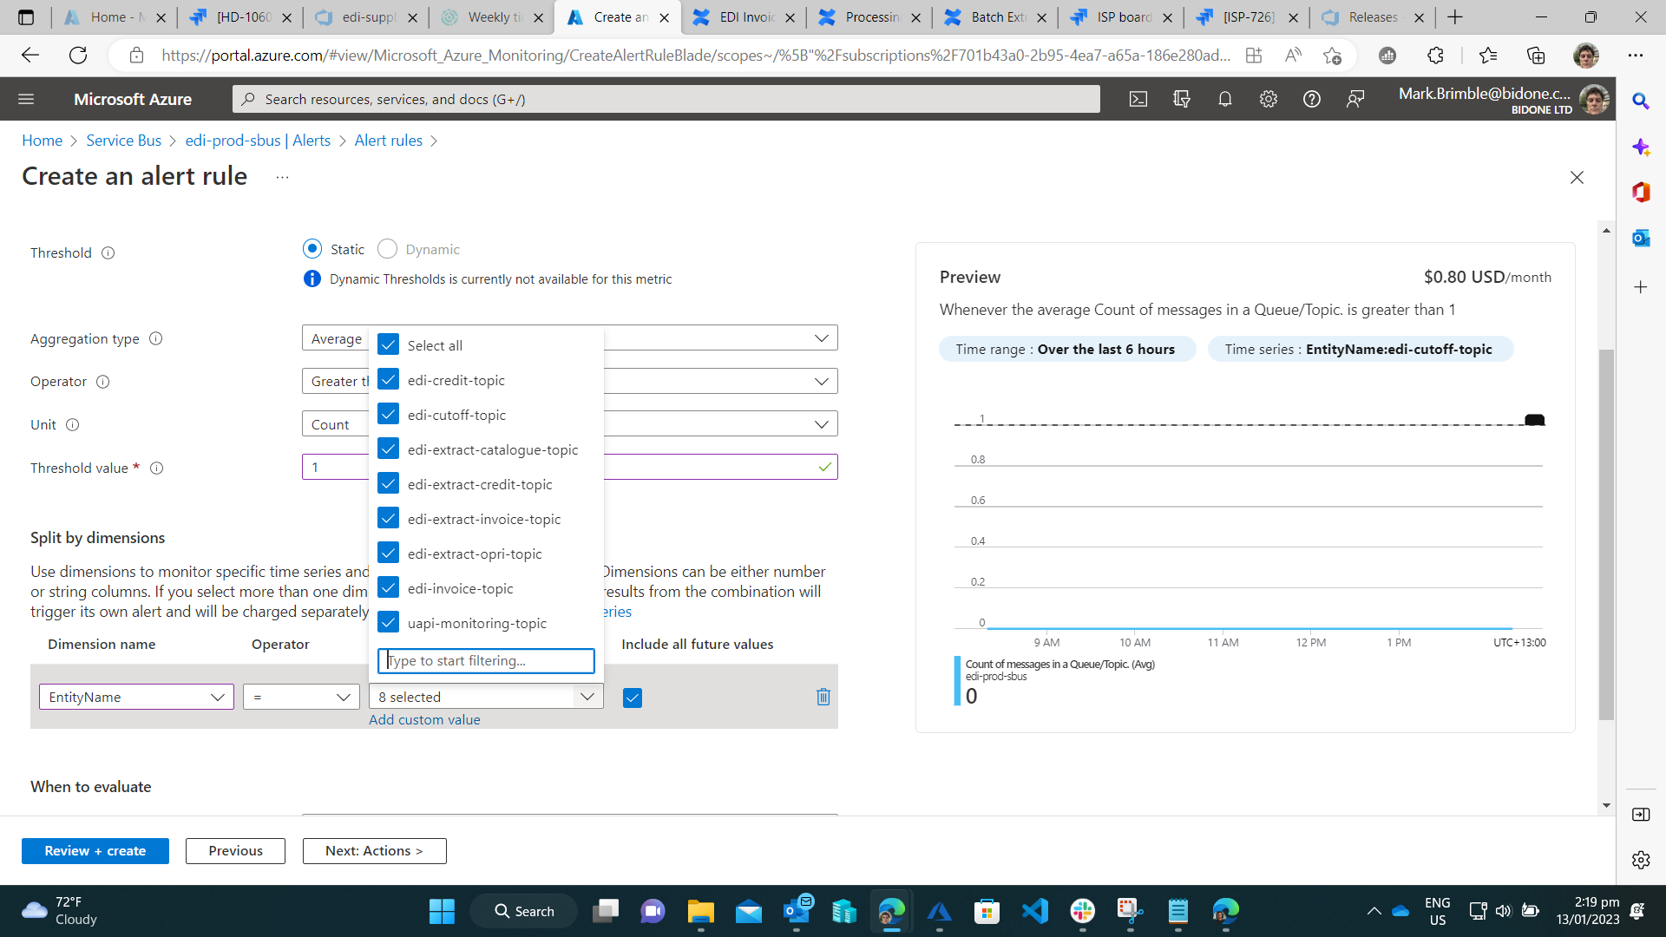Refresh the browser page
Screen dimensions: 1666x937
pyautogui.click(x=78, y=56)
